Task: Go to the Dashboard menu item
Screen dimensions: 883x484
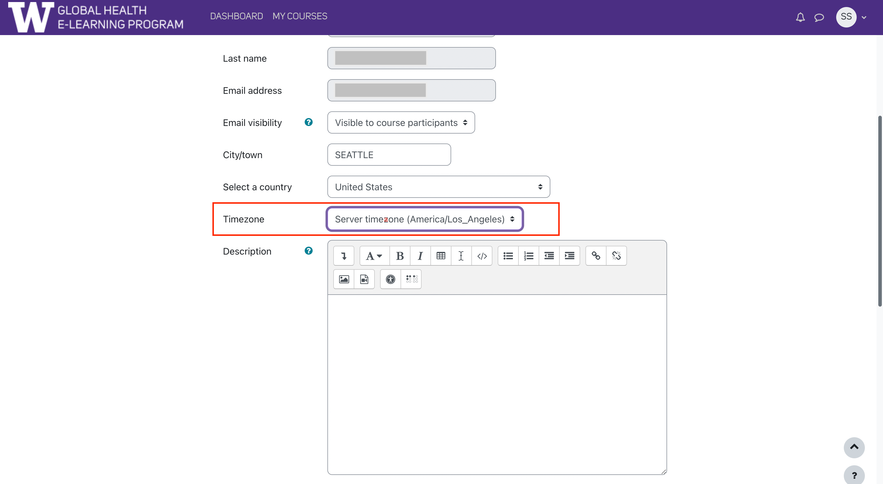Action: tap(236, 16)
